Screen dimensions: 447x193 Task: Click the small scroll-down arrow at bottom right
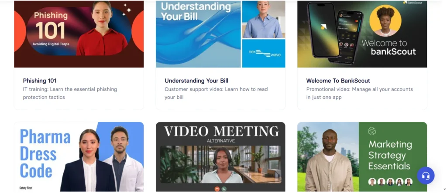click(x=444, y=189)
